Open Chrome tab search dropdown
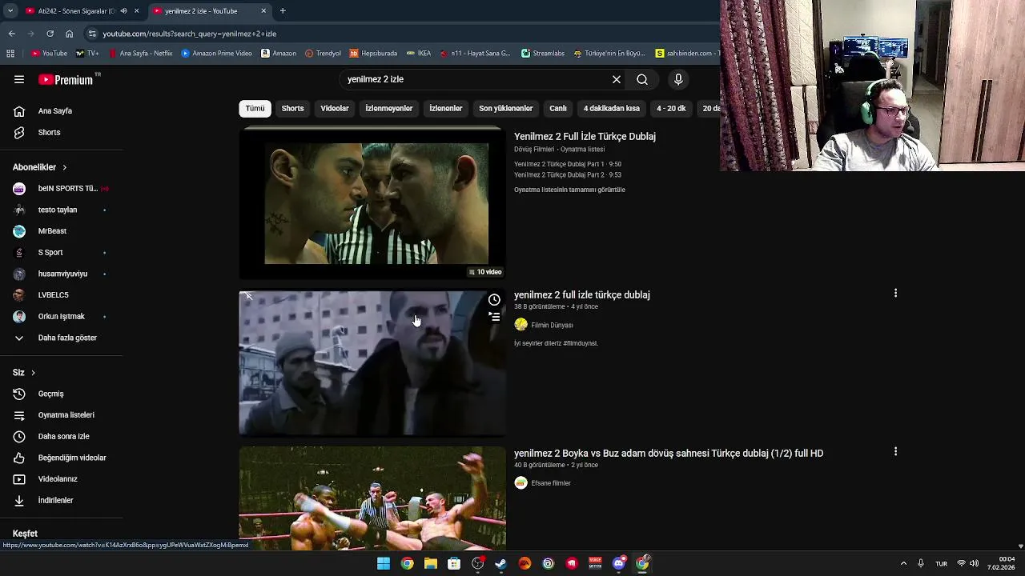Image resolution: width=1025 pixels, height=576 pixels. [x=10, y=11]
